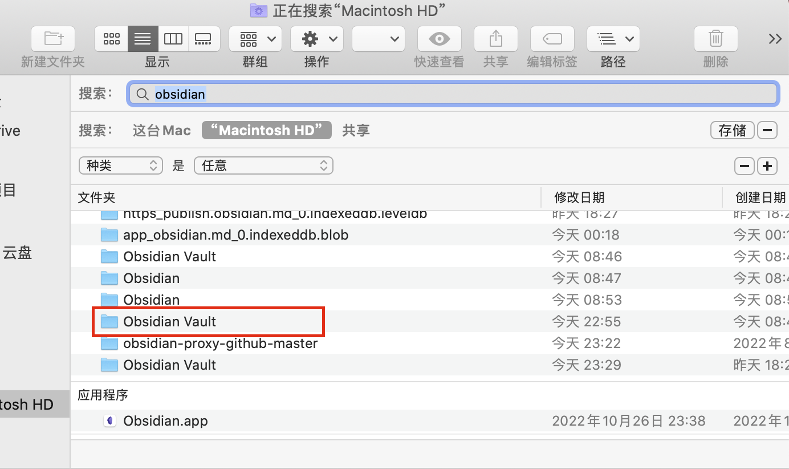Sort by 创建日期 column header
789x469 pixels.
click(760, 197)
